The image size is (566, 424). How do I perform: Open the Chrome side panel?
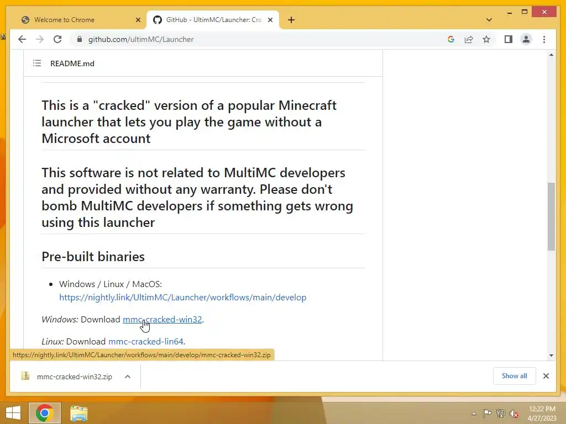tap(509, 39)
